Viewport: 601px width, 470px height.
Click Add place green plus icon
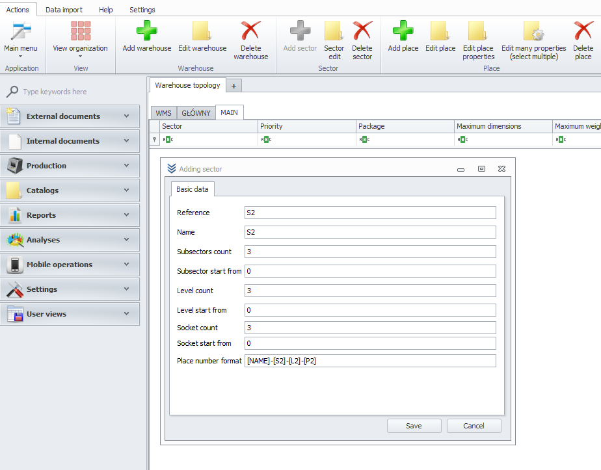tap(403, 31)
